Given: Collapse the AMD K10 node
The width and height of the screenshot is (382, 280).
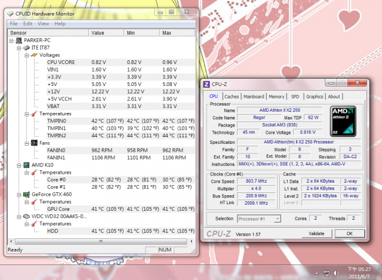Looking at the screenshot, I should coord(19,165).
